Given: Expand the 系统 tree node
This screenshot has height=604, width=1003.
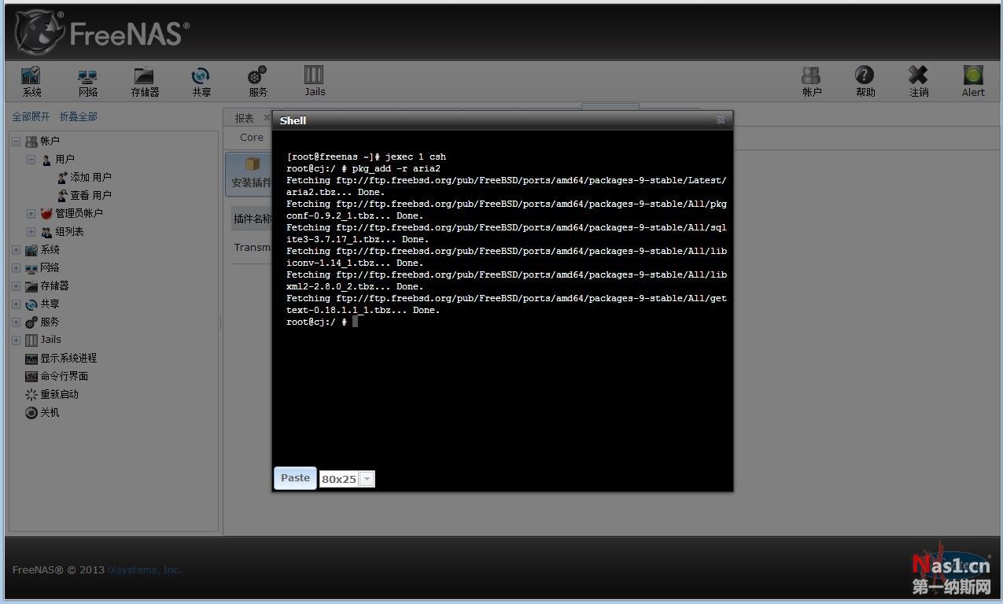Looking at the screenshot, I should tap(16, 250).
